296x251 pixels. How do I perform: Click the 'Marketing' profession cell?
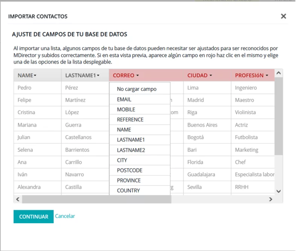(x=253, y=150)
